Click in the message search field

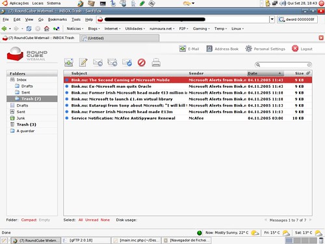click(283, 65)
